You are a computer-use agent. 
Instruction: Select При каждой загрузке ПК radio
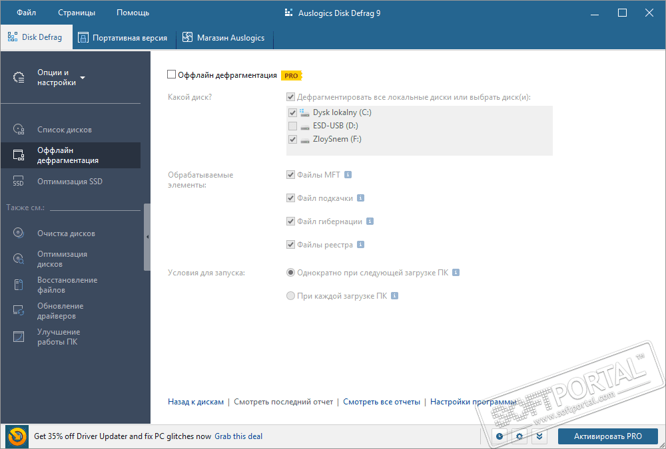(290, 296)
